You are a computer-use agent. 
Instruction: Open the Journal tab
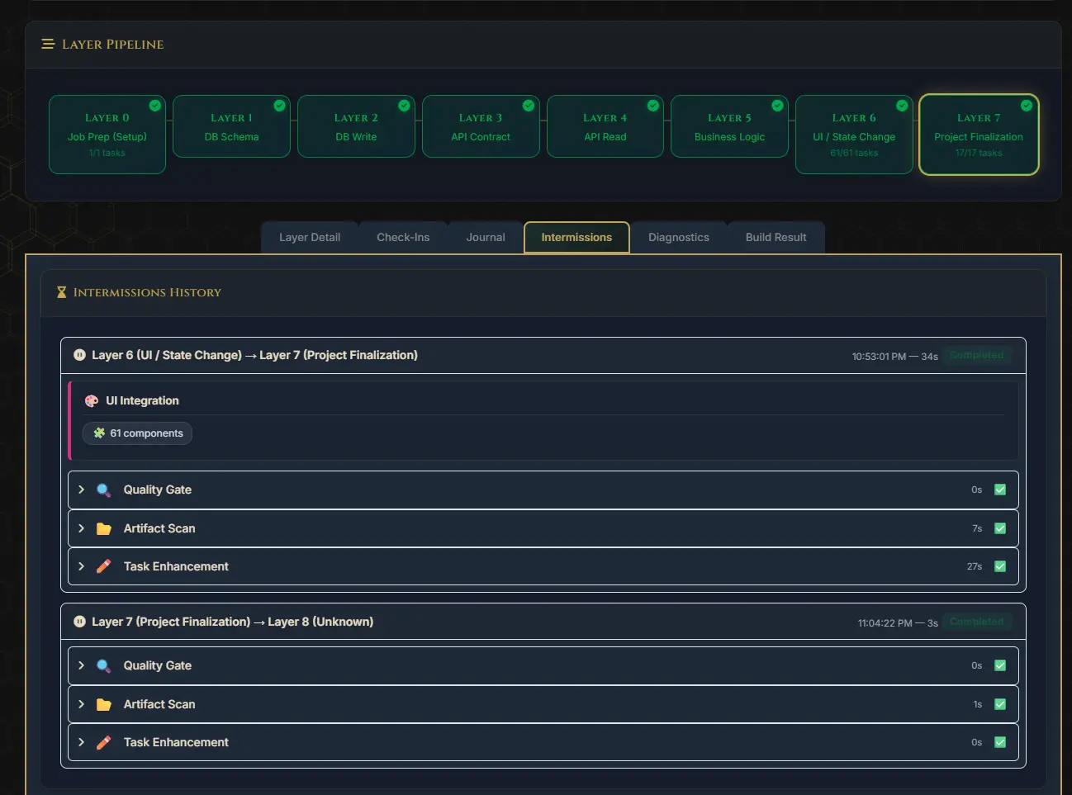pos(486,237)
